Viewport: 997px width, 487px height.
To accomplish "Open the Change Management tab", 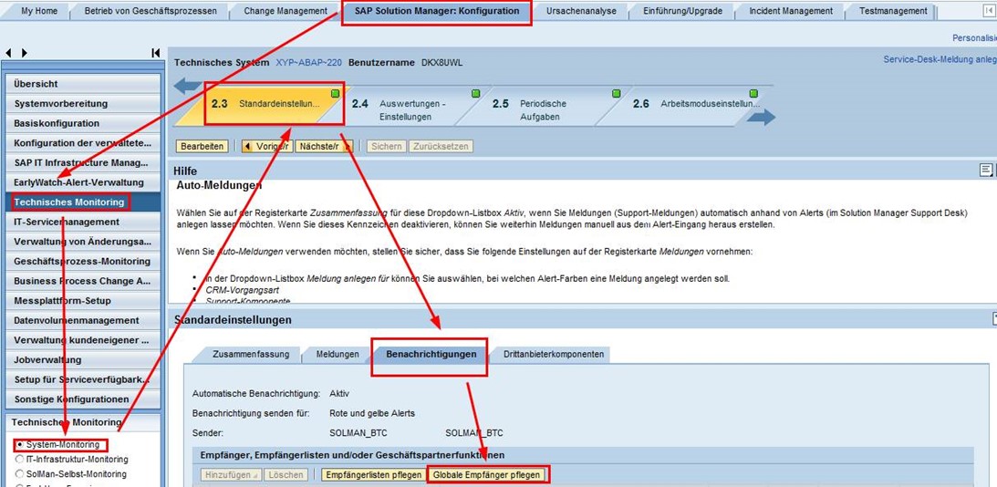I will (285, 11).
